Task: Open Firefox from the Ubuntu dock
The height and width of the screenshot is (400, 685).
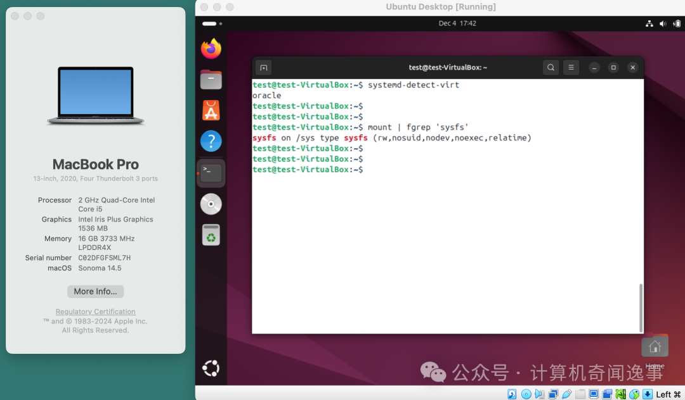Action: (211, 49)
